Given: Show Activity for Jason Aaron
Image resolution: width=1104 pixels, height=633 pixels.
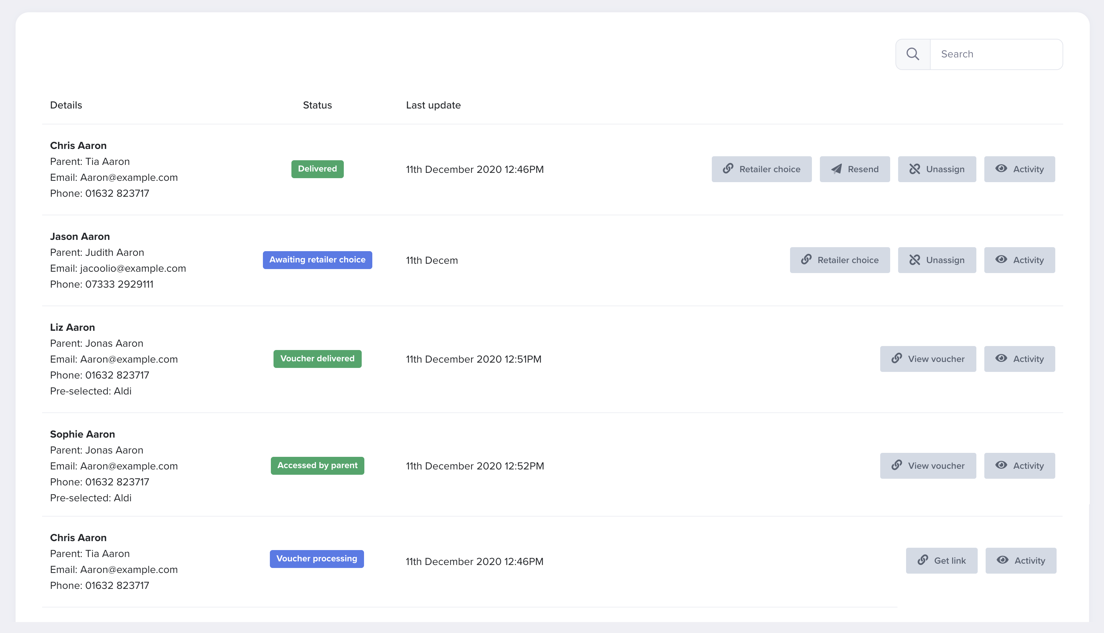Looking at the screenshot, I should (1019, 260).
